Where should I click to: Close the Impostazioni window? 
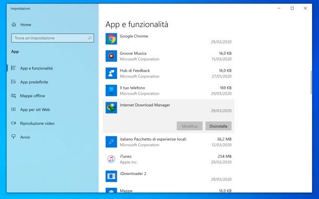point(305,8)
